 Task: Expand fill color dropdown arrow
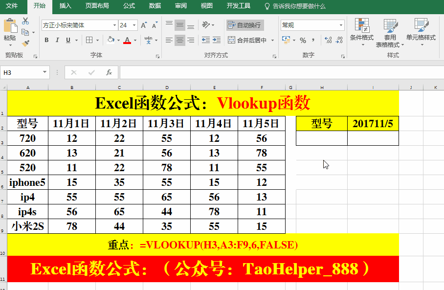(118, 40)
